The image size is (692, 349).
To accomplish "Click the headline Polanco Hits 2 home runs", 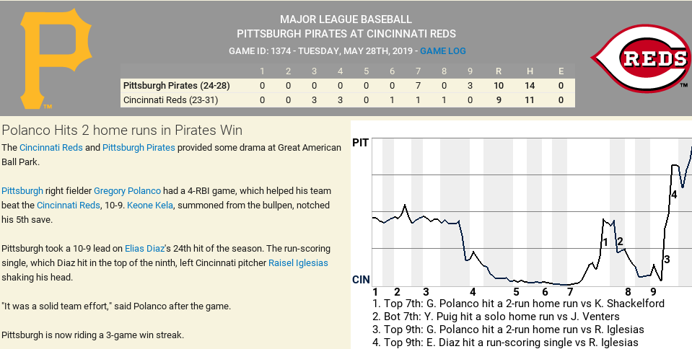I will pos(122,131).
